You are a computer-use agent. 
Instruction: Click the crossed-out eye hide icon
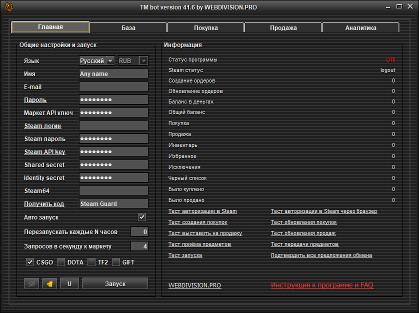click(x=31, y=283)
